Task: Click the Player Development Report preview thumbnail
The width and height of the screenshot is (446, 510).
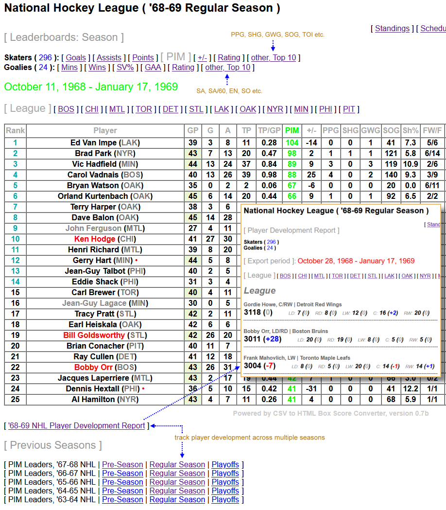Action: pyautogui.click(x=341, y=290)
